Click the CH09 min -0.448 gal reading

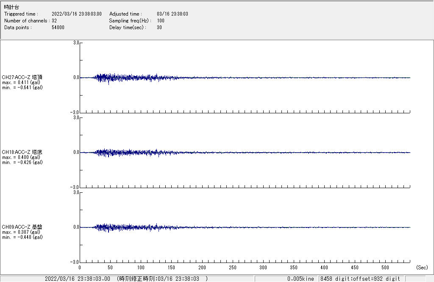(x=22, y=237)
